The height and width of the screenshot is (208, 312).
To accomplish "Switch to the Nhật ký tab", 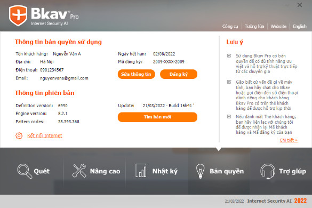I will tap(156, 171).
